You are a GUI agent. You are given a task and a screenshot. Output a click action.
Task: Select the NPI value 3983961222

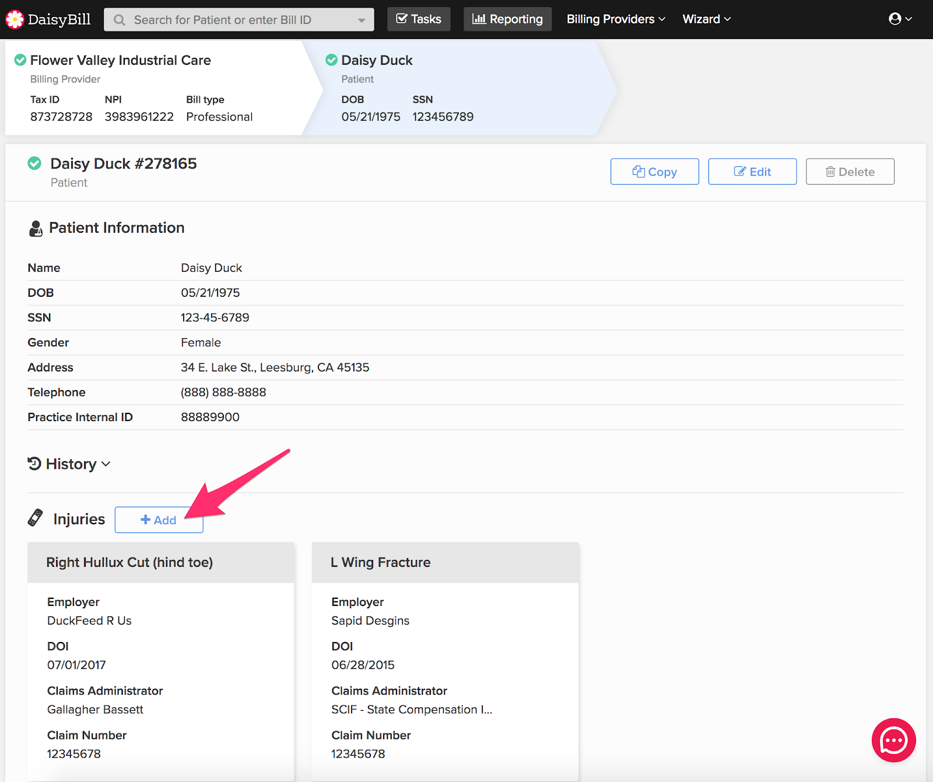pyautogui.click(x=139, y=117)
